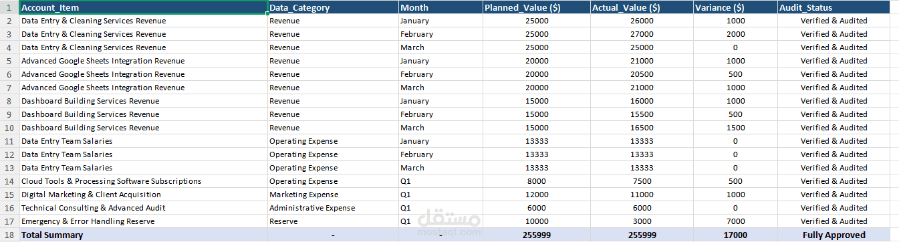Select row 14 via its row number
The width and height of the screenshot is (899, 242).
[9, 181]
